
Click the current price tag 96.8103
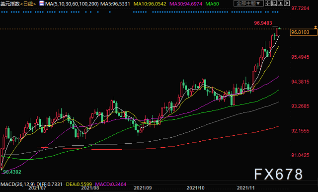point(304,32)
